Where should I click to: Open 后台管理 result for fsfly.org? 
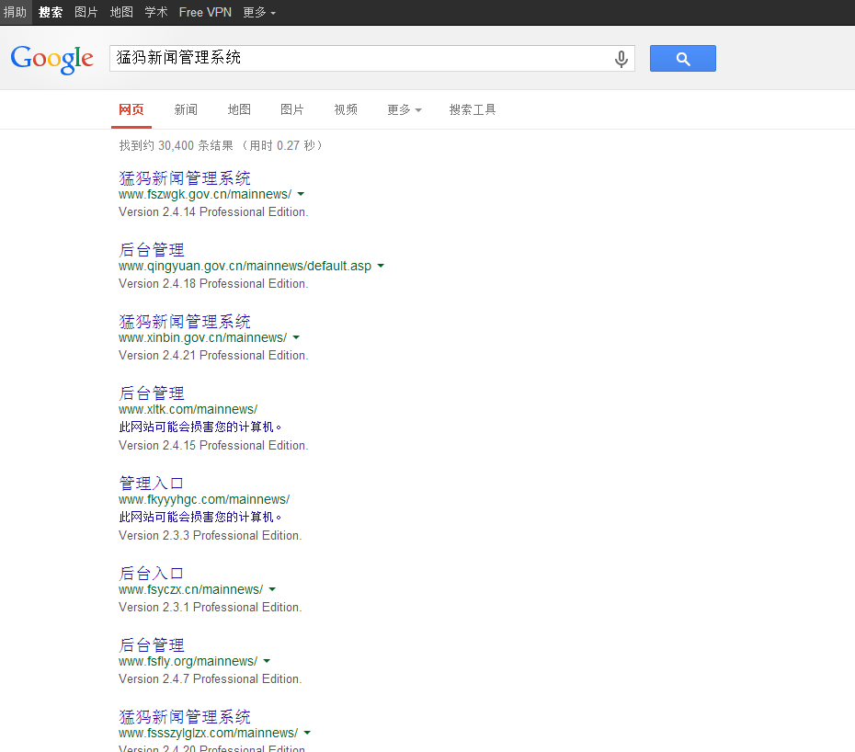[152, 645]
